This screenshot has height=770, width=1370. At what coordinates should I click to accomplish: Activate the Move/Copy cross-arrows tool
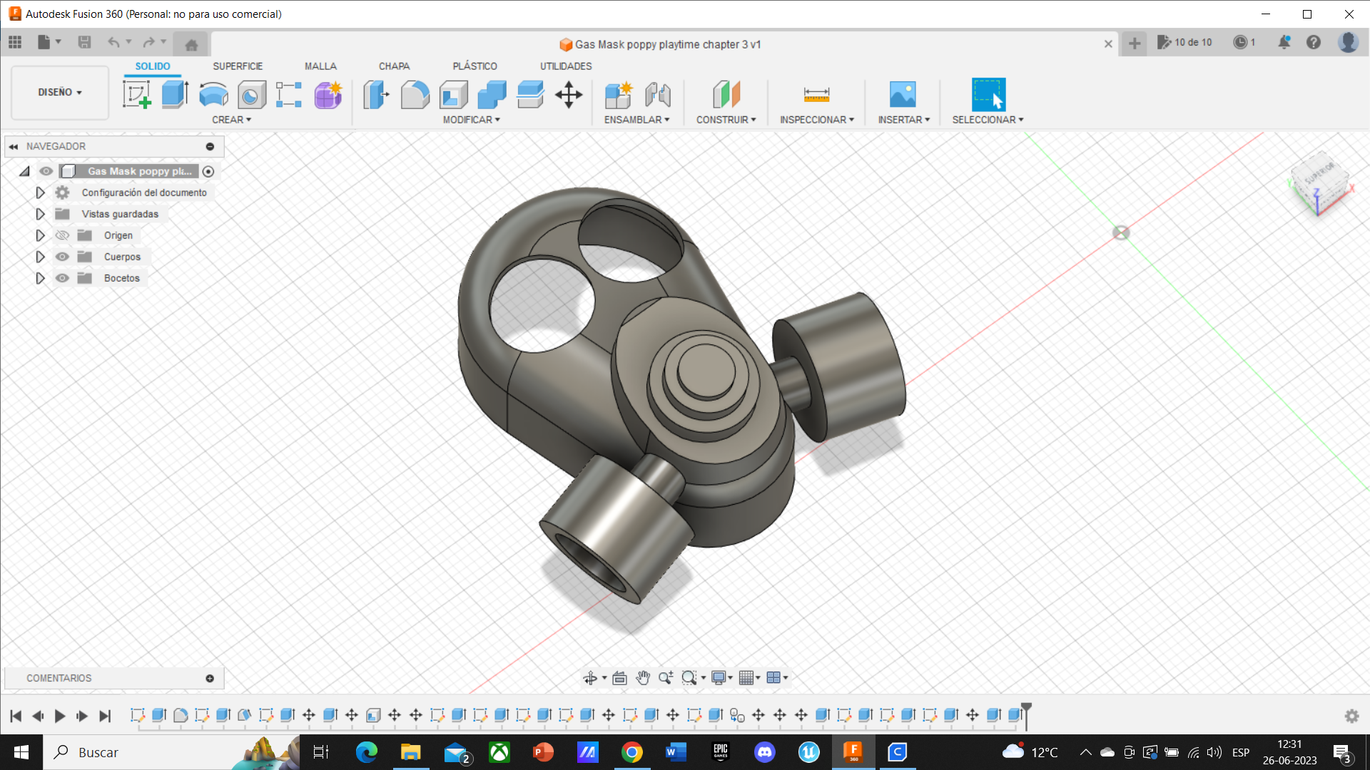(x=569, y=94)
